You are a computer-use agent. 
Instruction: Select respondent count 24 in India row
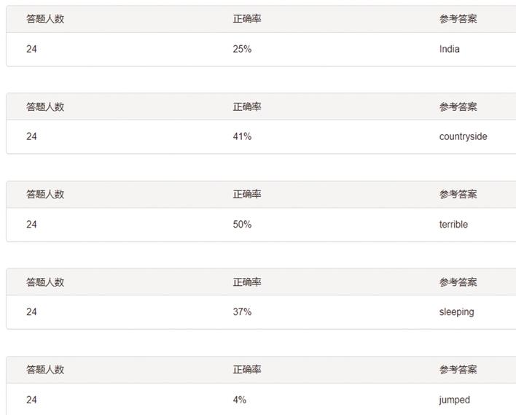(x=31, y=50)
